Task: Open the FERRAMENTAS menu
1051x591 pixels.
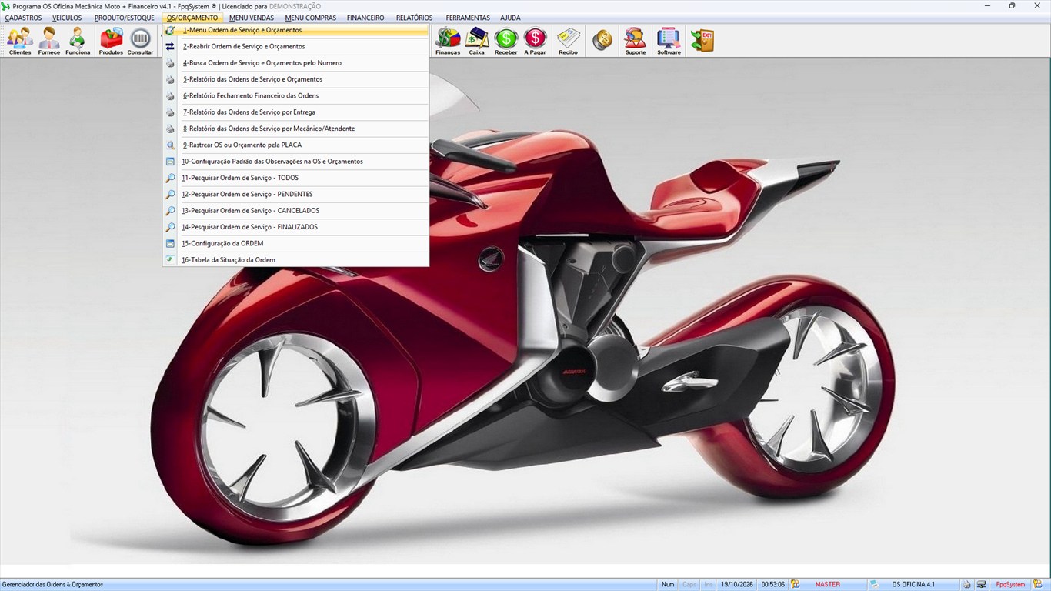Action: click(468, 18)
